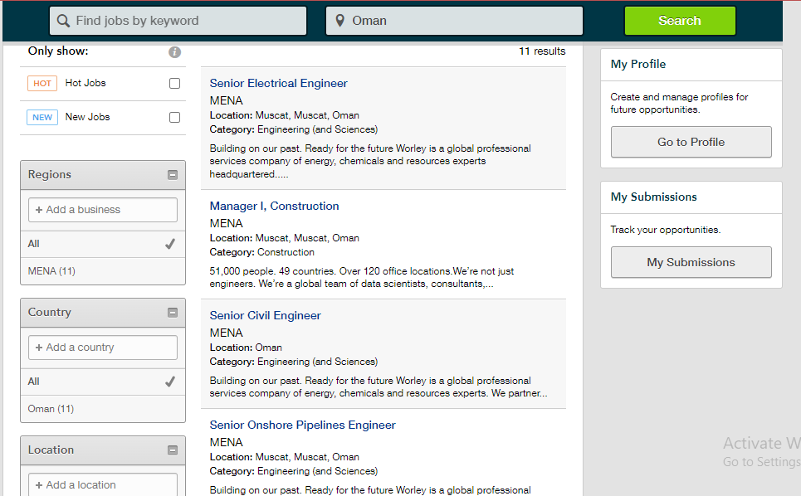Viewport: 801px width, 496px height.
Task: Click the Go to Profile button
Action: pyautogui.click(x=691, y=142)
